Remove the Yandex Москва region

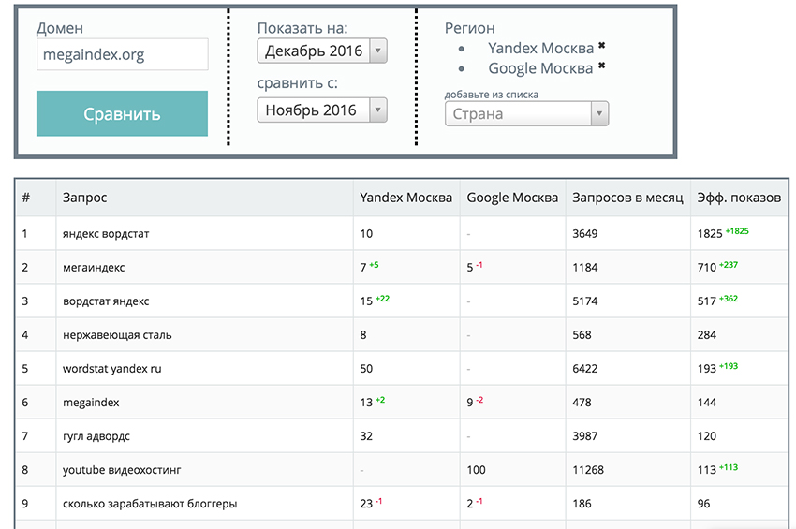coord(601,45)
